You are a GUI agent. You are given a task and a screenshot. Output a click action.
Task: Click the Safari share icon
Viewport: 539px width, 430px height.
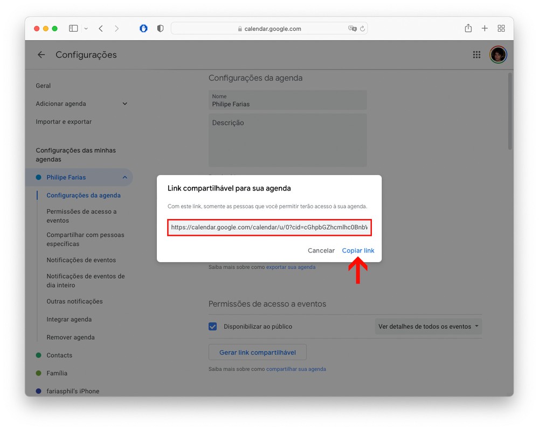pos(468,28)
